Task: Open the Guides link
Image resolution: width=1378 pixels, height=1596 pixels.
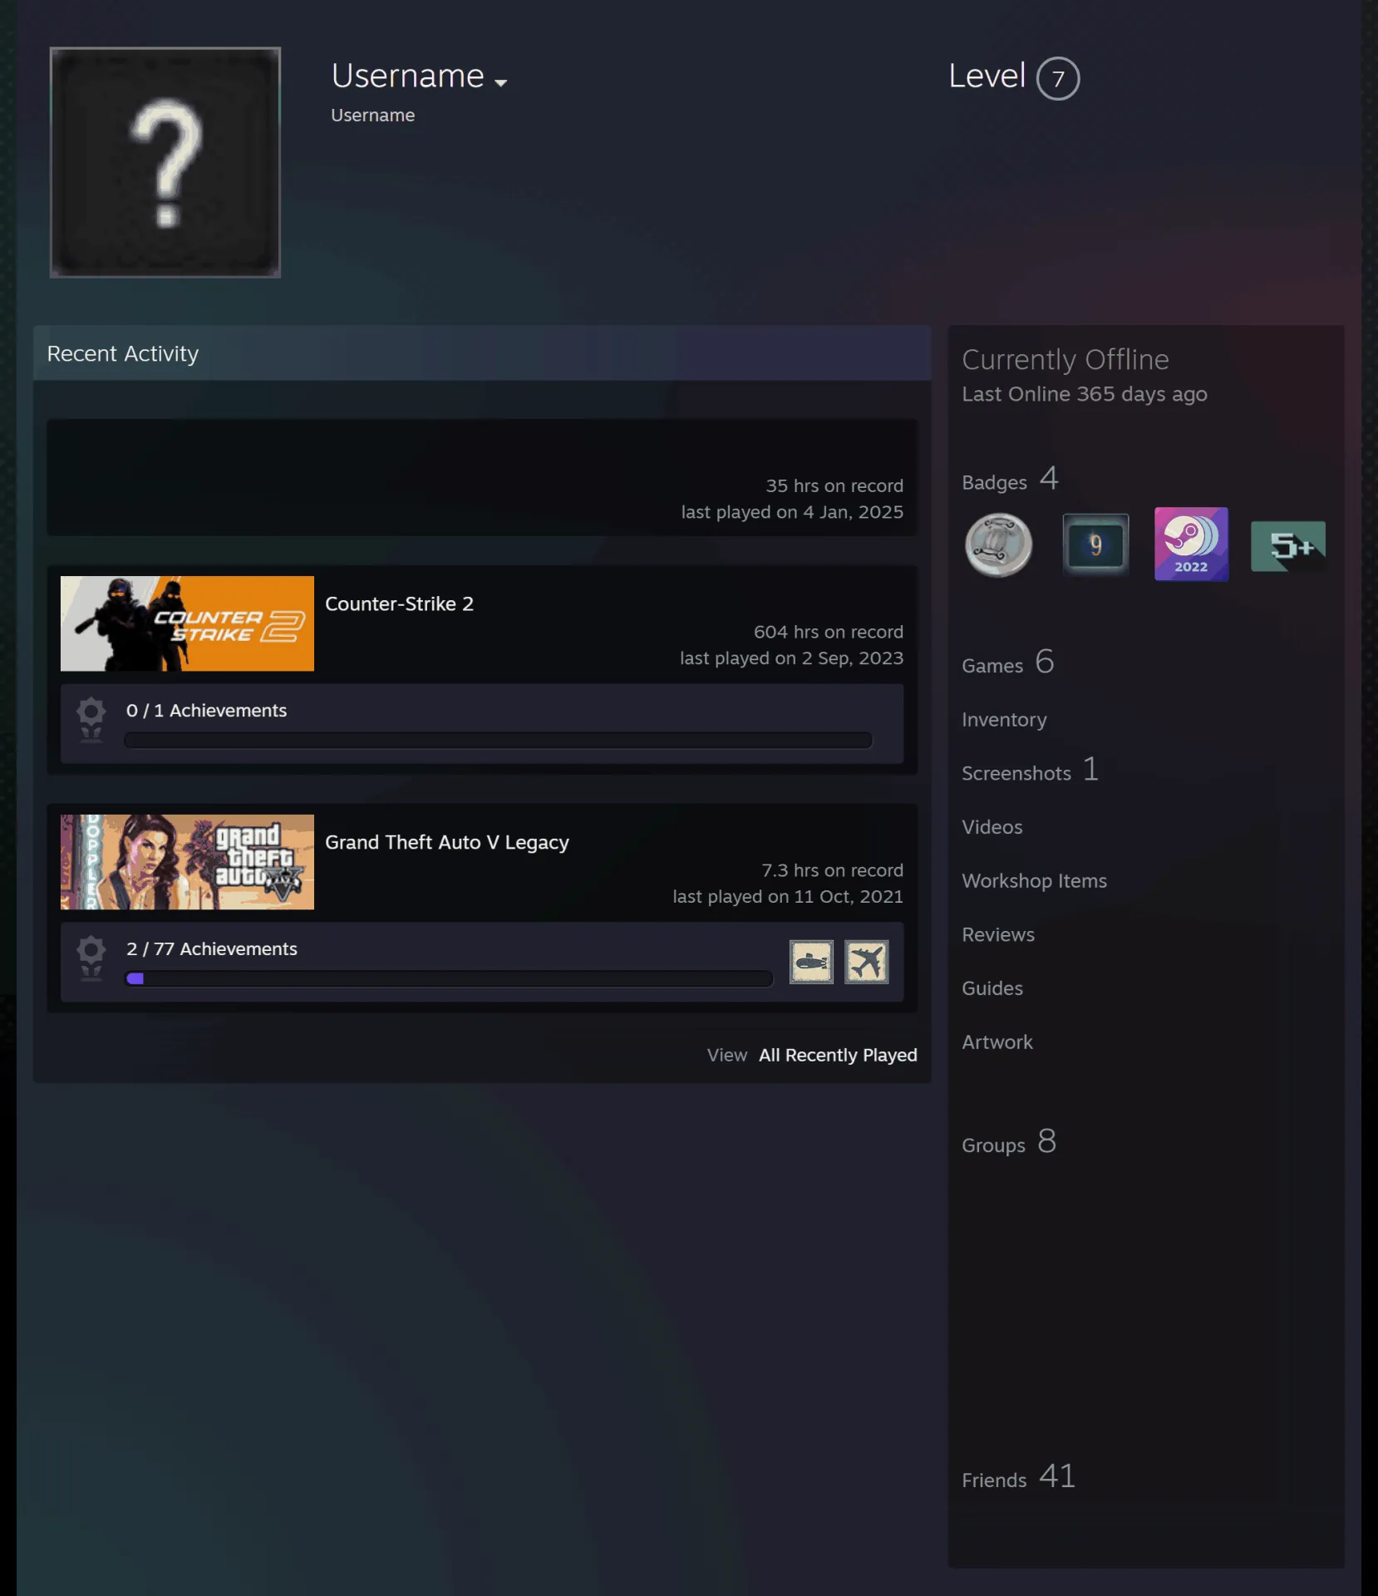Action: pos(992,988)
